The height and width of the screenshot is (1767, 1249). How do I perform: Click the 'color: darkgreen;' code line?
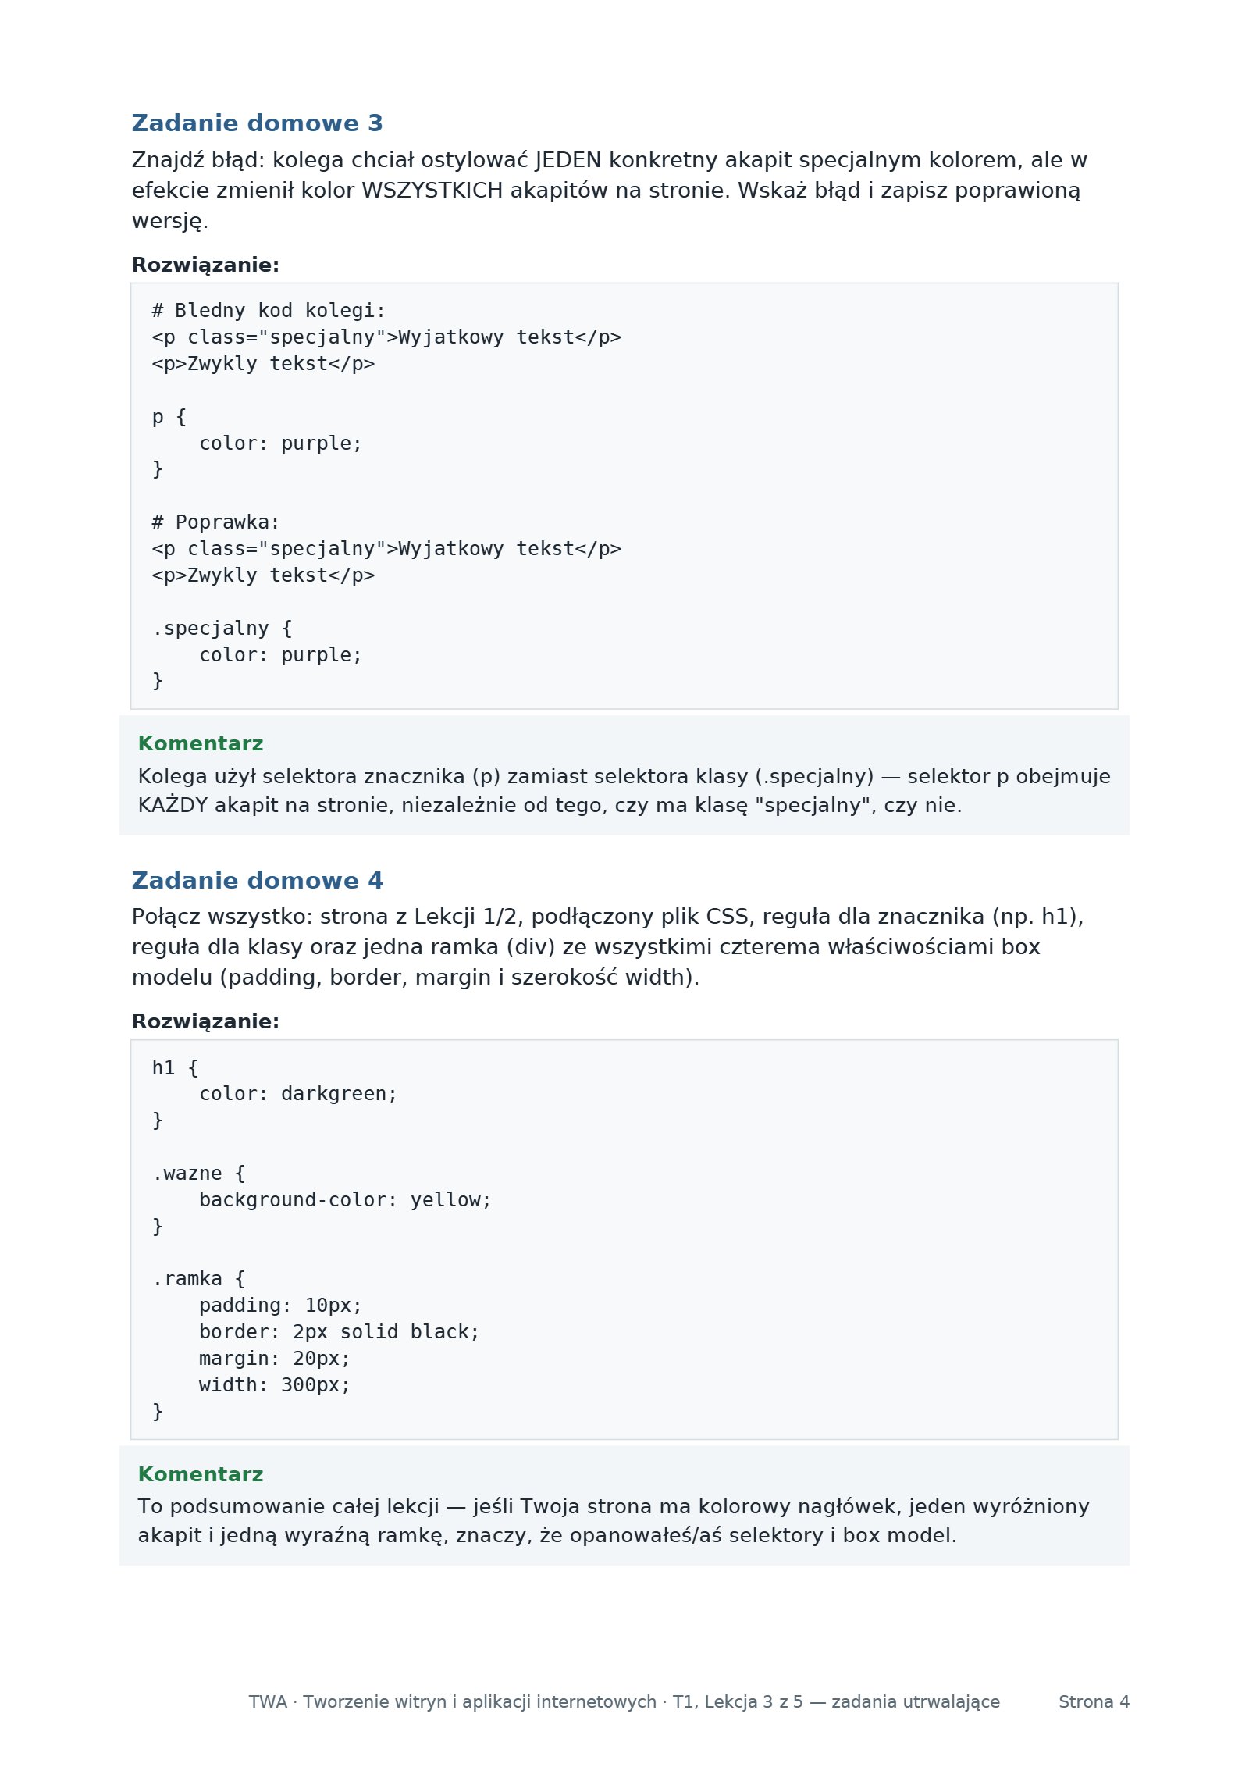tap(298, 1094)
